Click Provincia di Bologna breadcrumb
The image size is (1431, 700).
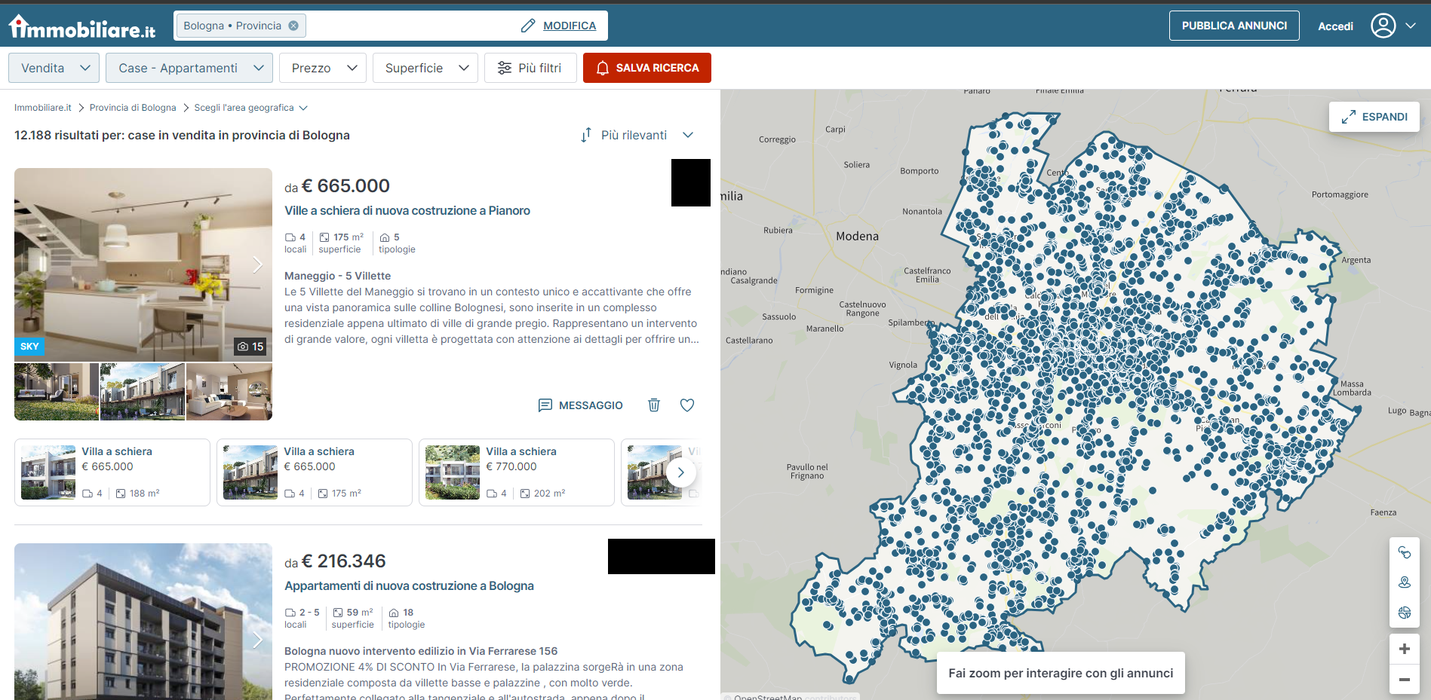pos(133,108)
